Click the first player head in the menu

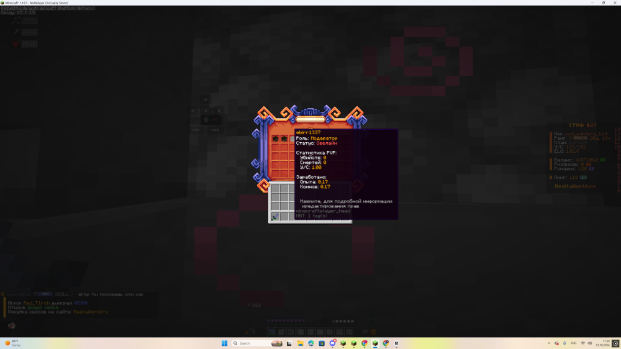275,138
